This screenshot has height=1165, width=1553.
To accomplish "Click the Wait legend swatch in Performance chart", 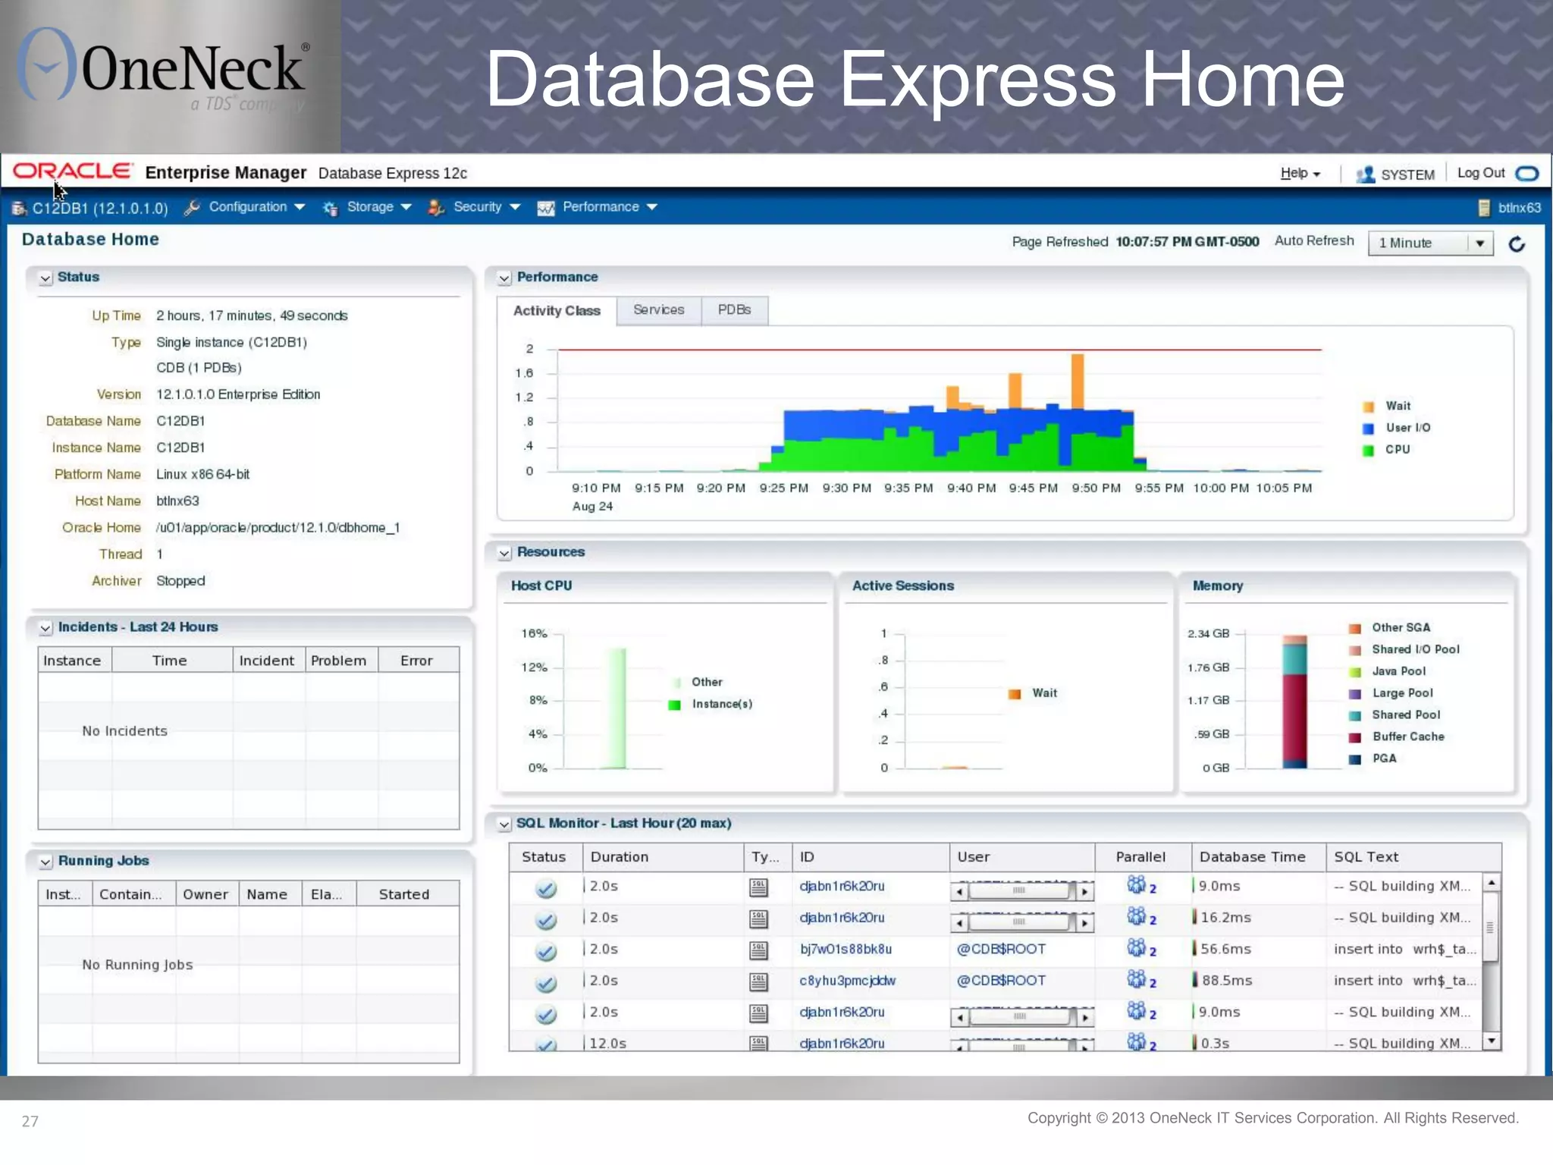I will (x=1368, y=407).
